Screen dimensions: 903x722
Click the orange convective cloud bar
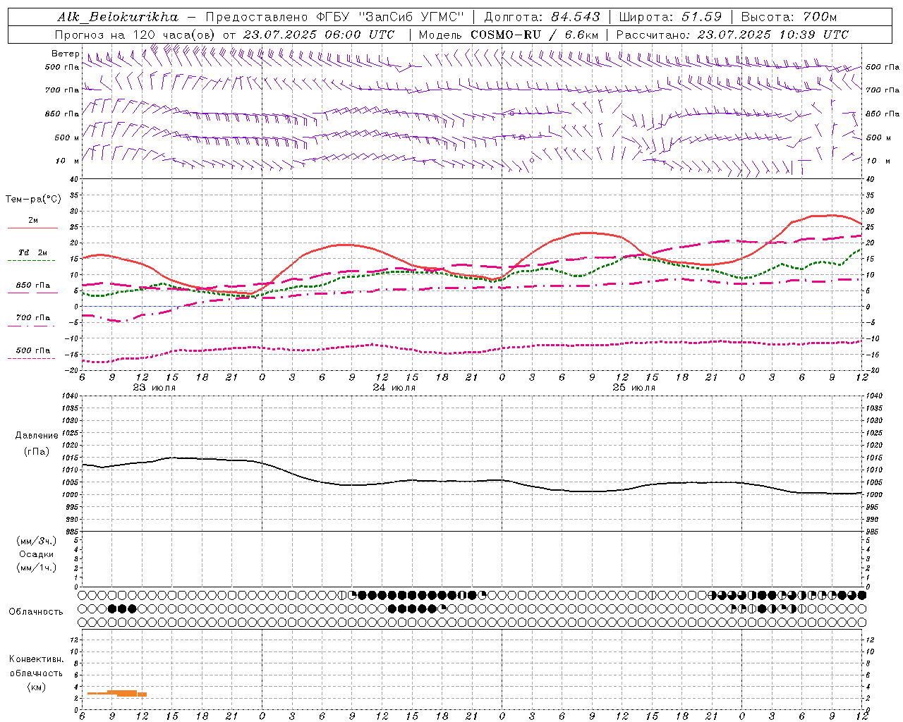point(117,694)
